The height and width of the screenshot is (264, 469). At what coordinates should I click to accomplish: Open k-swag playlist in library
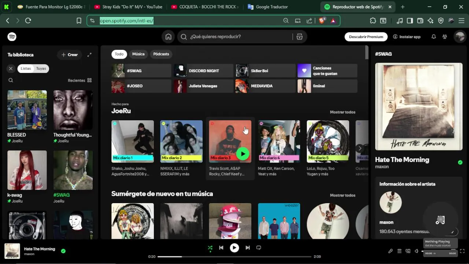27,177
